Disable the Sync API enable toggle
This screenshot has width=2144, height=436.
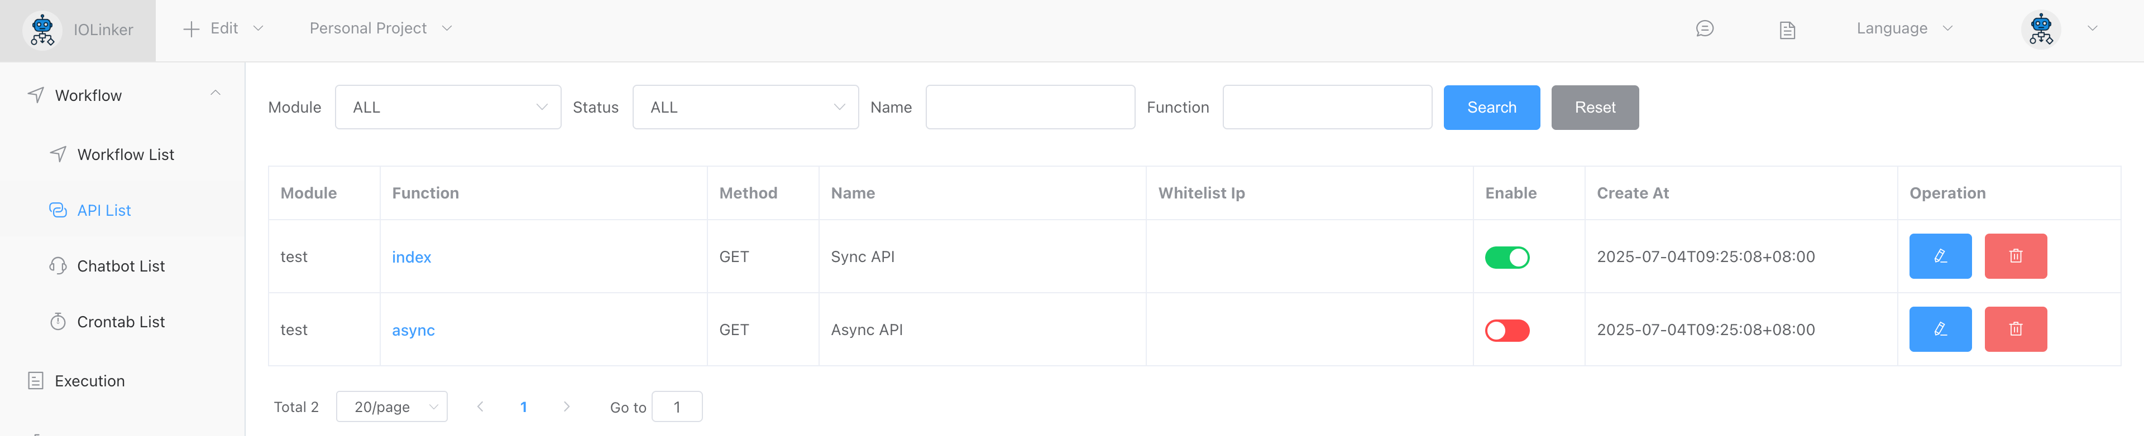coord(1506,258)
